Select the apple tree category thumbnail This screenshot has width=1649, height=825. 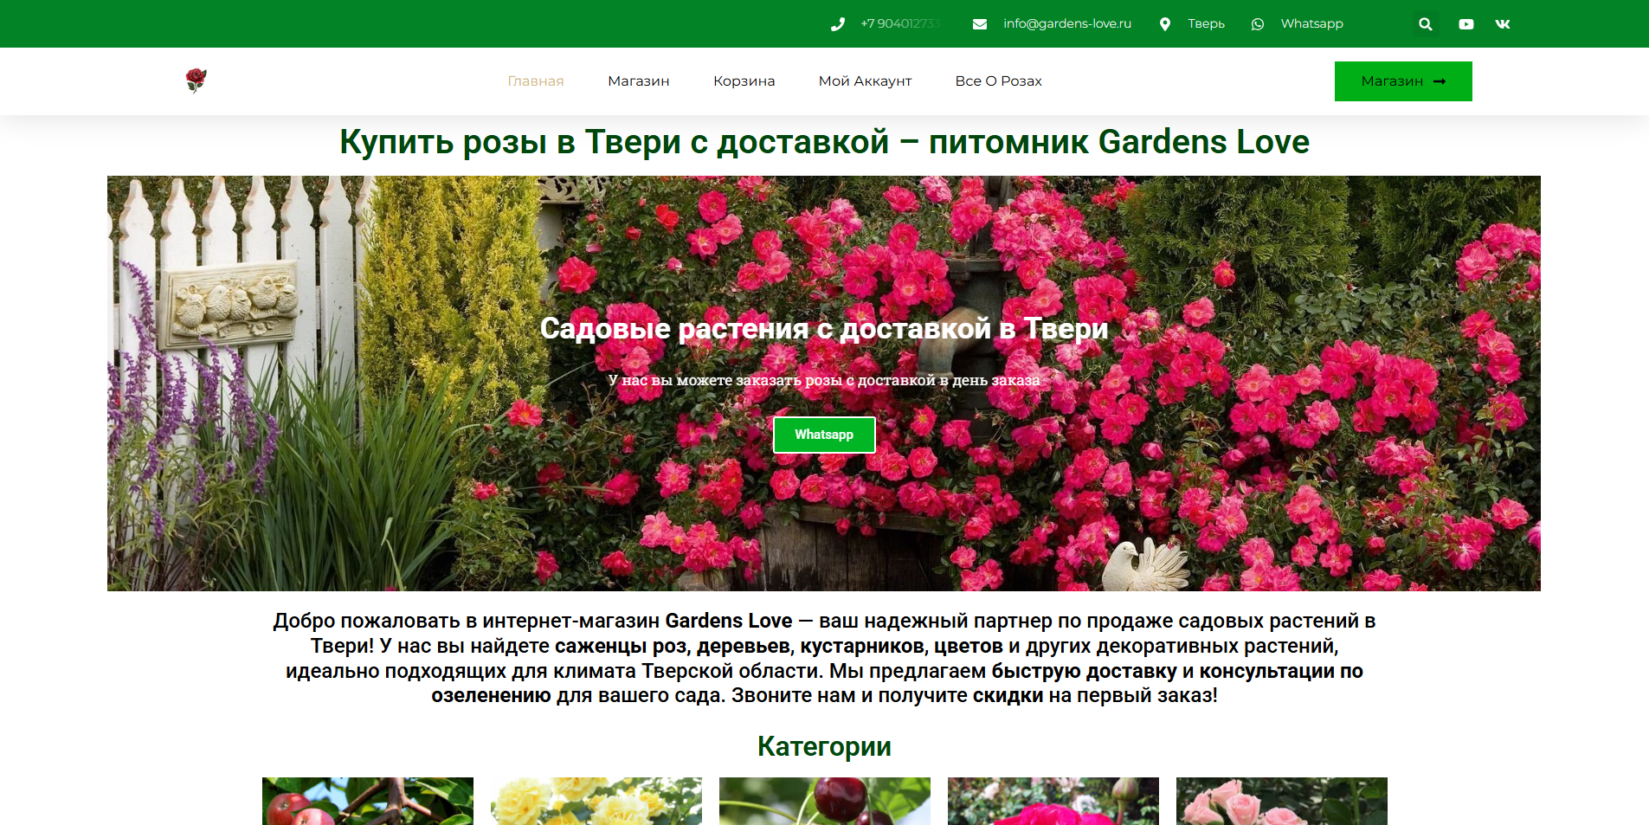368,801
